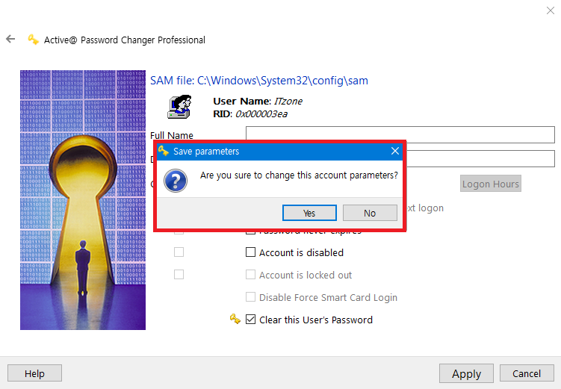Click left-column checkbox in Account is disabled row

(x=179, y=252)
